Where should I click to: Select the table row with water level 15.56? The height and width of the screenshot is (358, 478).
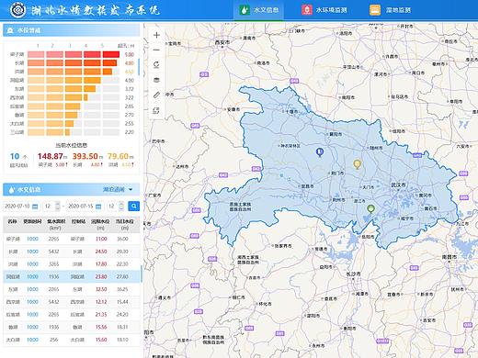tap(71, 327)
